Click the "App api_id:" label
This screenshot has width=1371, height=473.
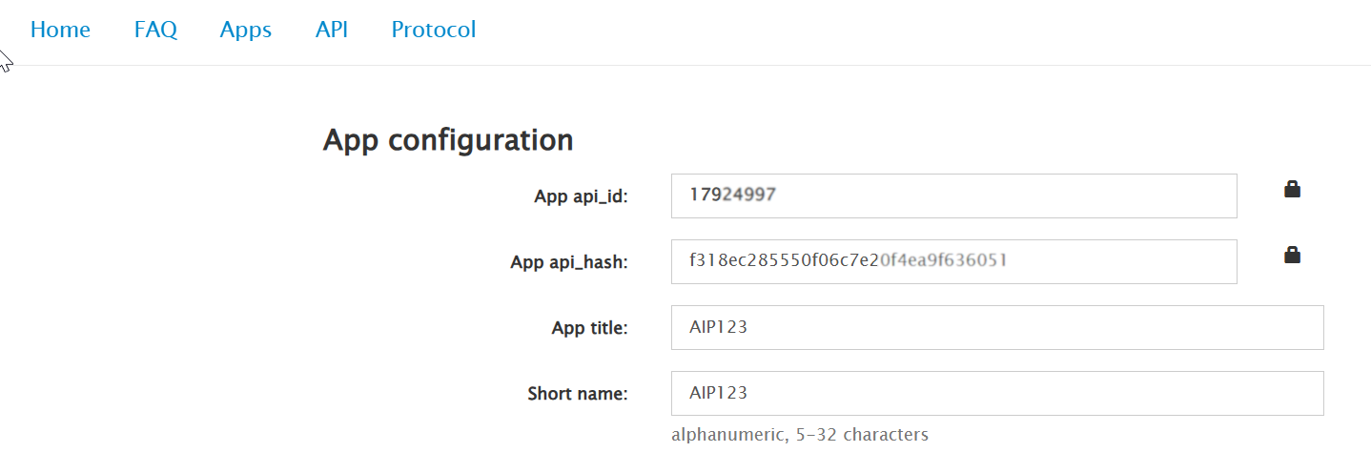581,196
